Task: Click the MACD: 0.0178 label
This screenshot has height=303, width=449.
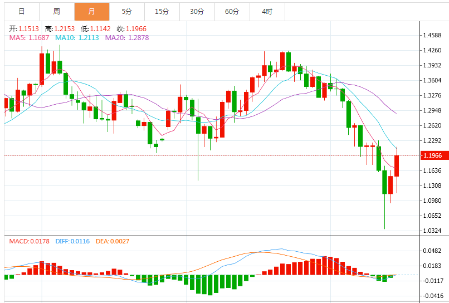Action: (x=29, y=241)
